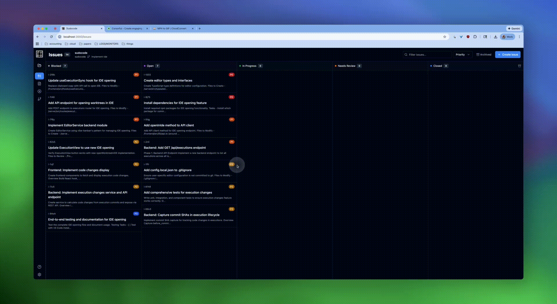Open the Help question-mark icon

point(39,267)
